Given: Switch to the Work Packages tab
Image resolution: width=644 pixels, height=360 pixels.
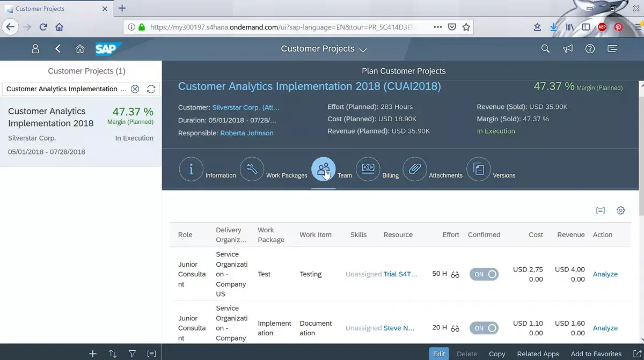Looking at the screenshot, I should [252, 170].
